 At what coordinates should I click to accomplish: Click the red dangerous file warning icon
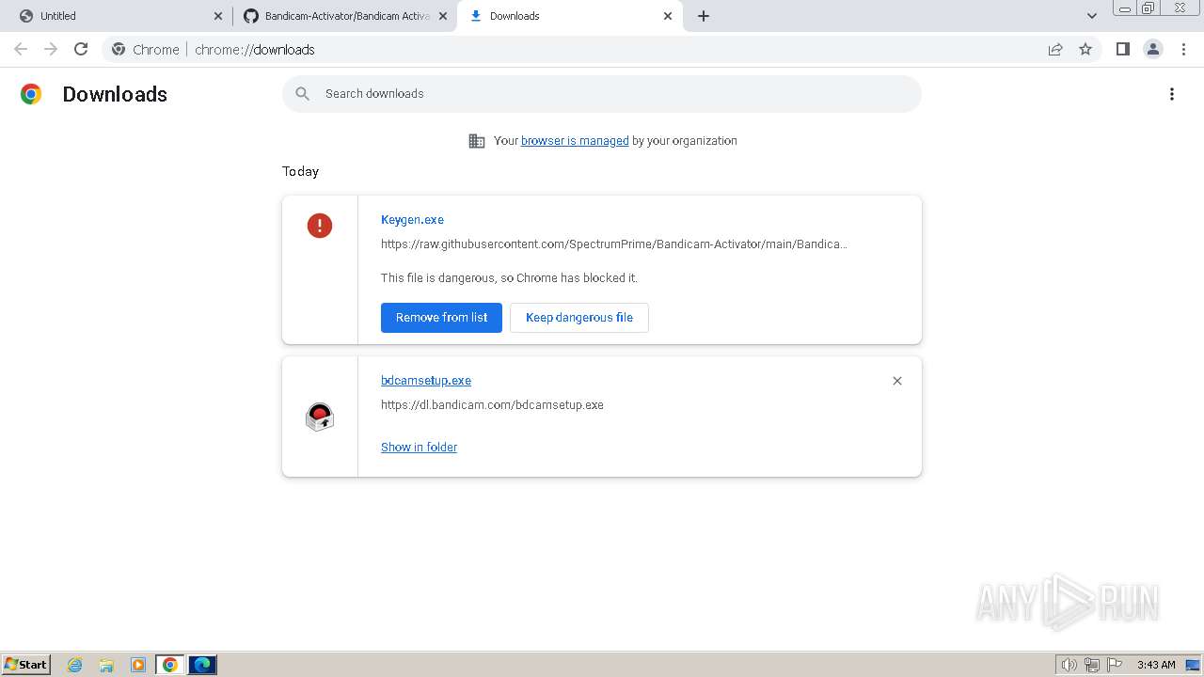coord(320,226)
